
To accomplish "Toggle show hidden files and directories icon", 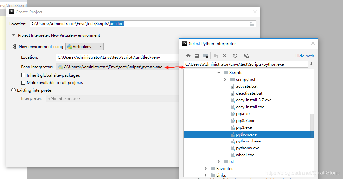I will tap(246, 56).
